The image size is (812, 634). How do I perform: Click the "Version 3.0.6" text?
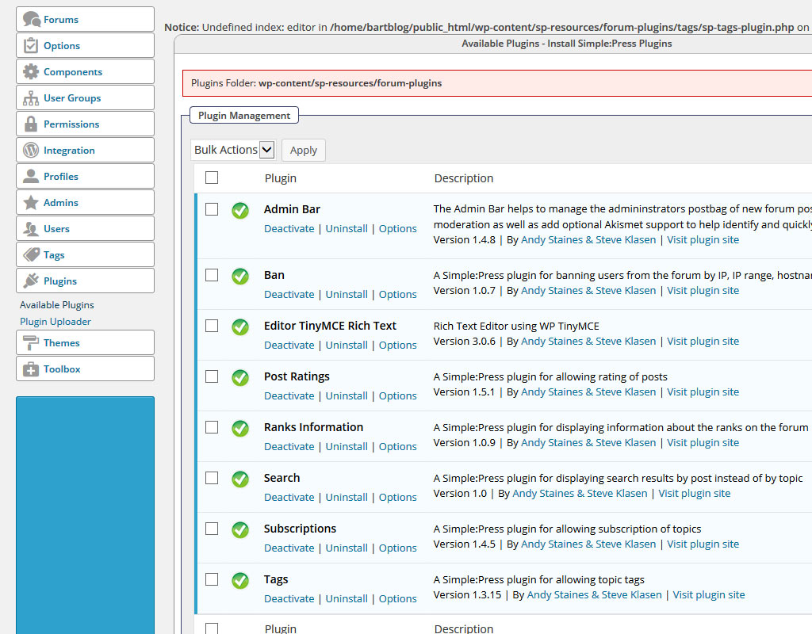pos(465,341)
